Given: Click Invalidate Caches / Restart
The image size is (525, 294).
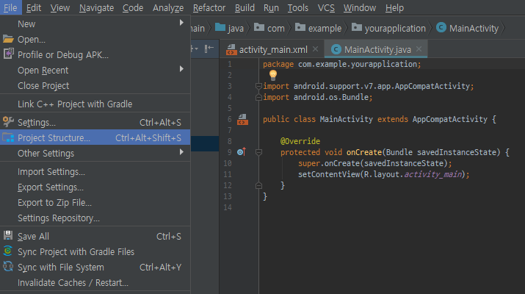Looking at the screenshot, I should 73,282.
